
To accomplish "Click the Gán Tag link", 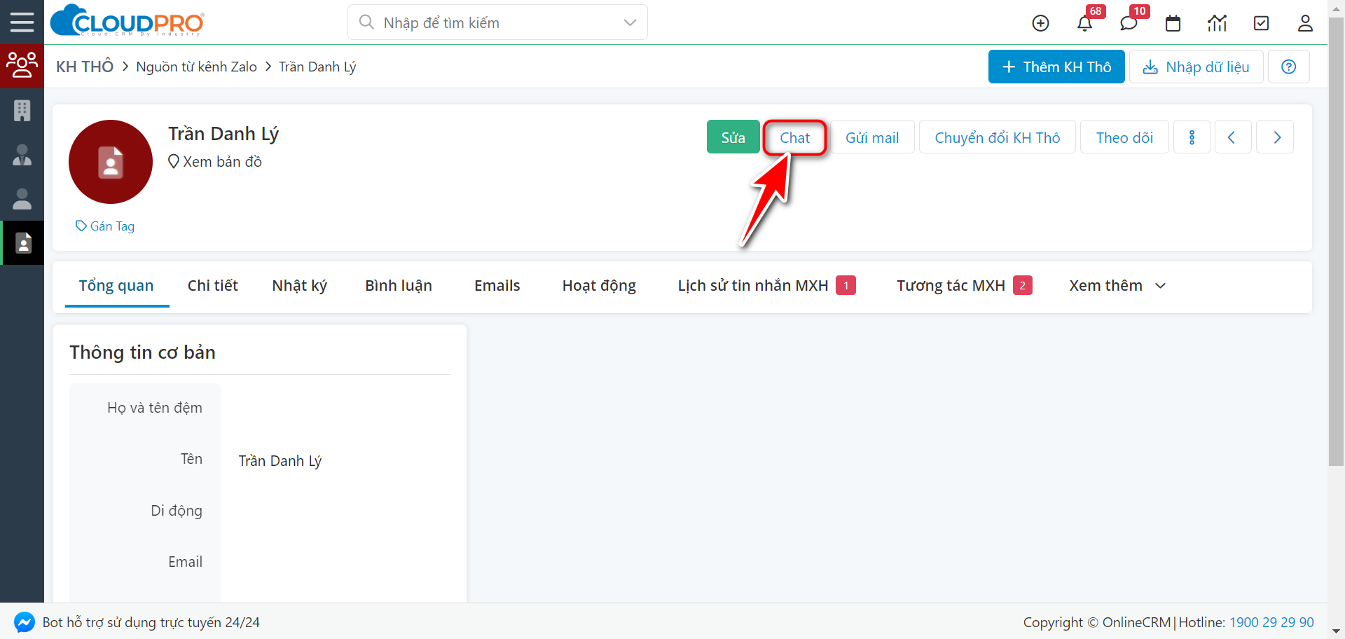I will click(x=105, y=226).
